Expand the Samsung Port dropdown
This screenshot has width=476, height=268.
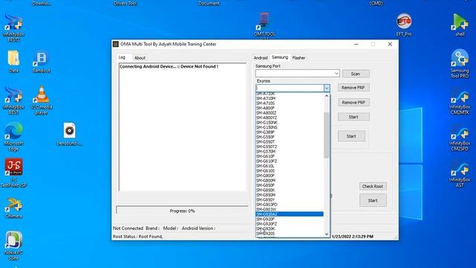tap(336, 73)
